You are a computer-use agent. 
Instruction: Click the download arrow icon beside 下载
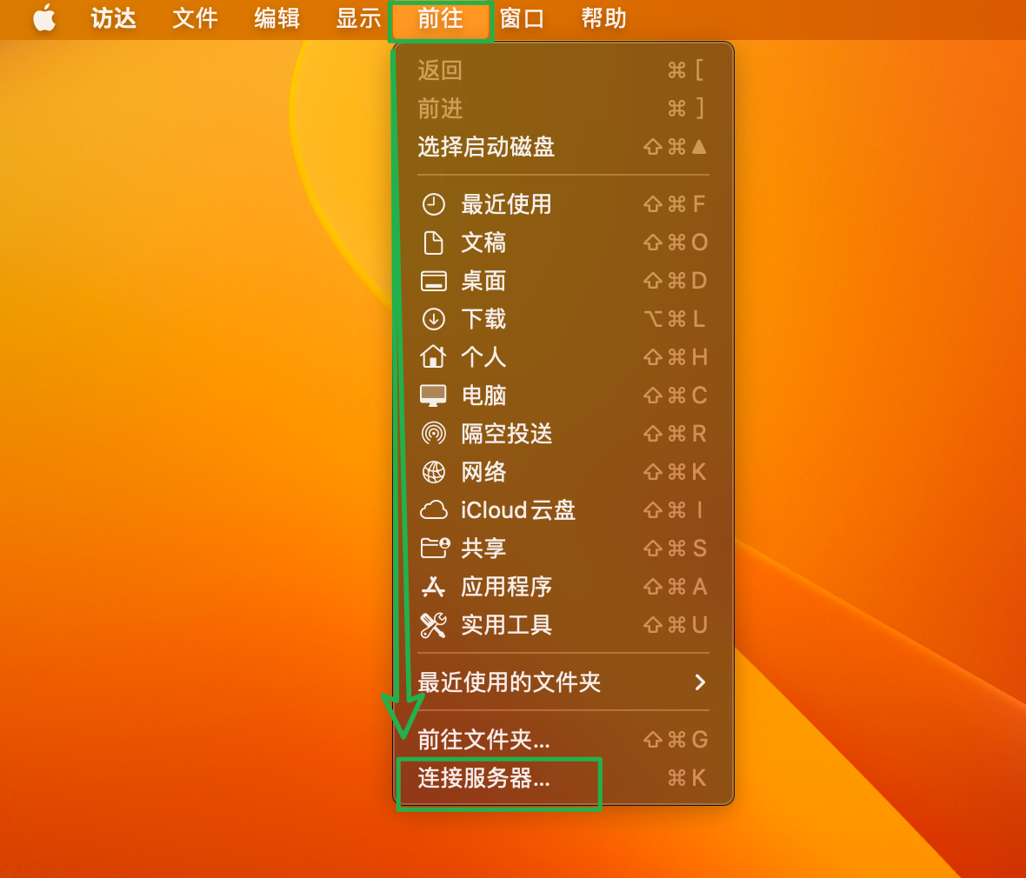tap(433, 319)
